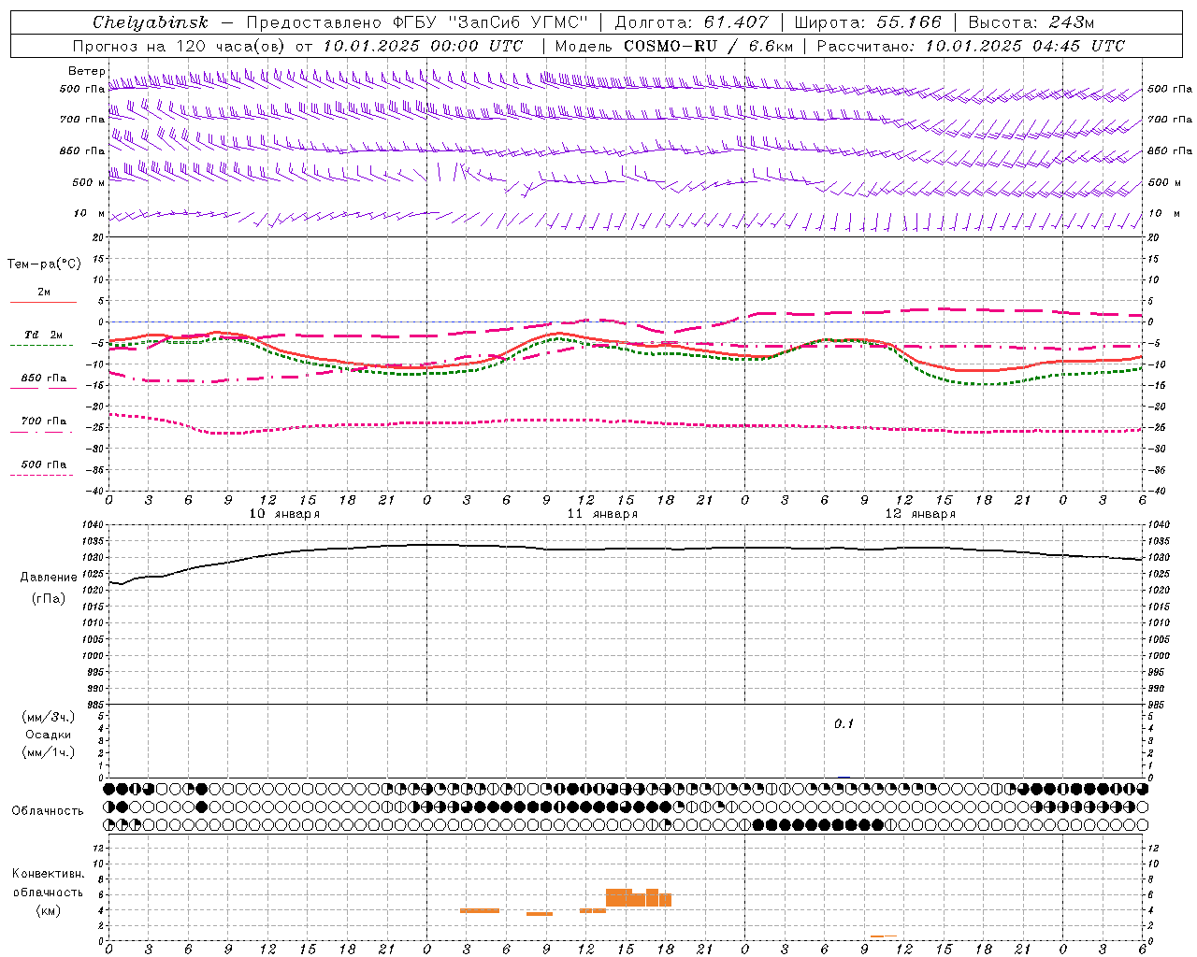Click the 12 января date label

click(920, 514)
